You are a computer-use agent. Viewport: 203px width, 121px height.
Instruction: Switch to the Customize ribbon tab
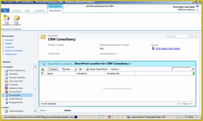point(39,11)
